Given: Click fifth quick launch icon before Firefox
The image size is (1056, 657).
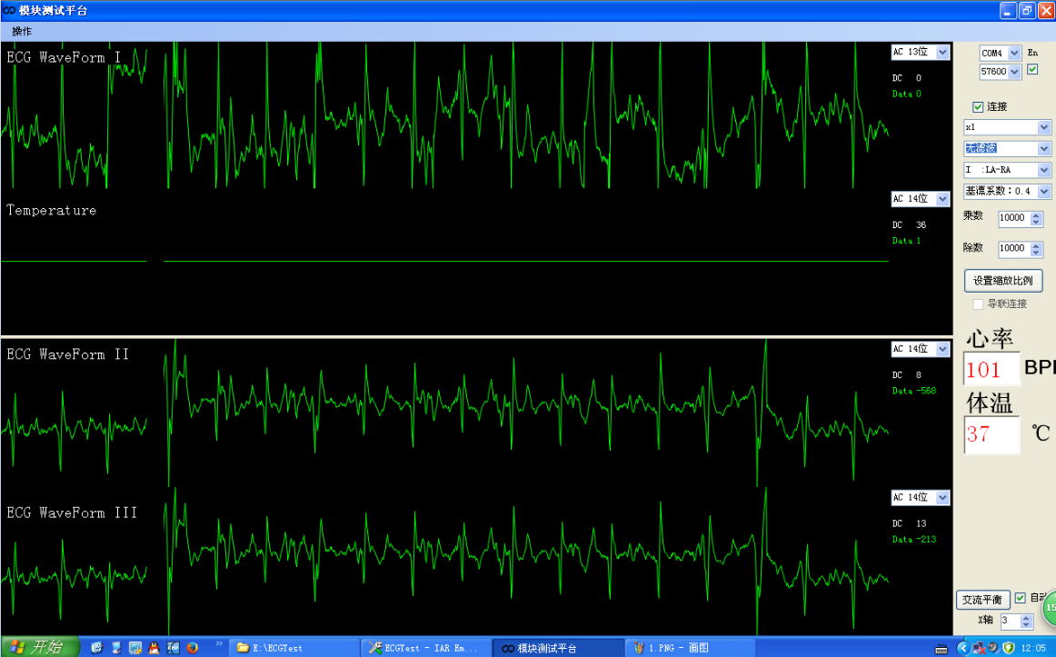Looking at the screenshot, I should [173, 648].
